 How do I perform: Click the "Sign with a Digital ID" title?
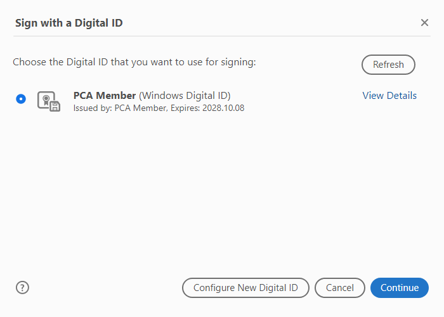tap(69, 23)
